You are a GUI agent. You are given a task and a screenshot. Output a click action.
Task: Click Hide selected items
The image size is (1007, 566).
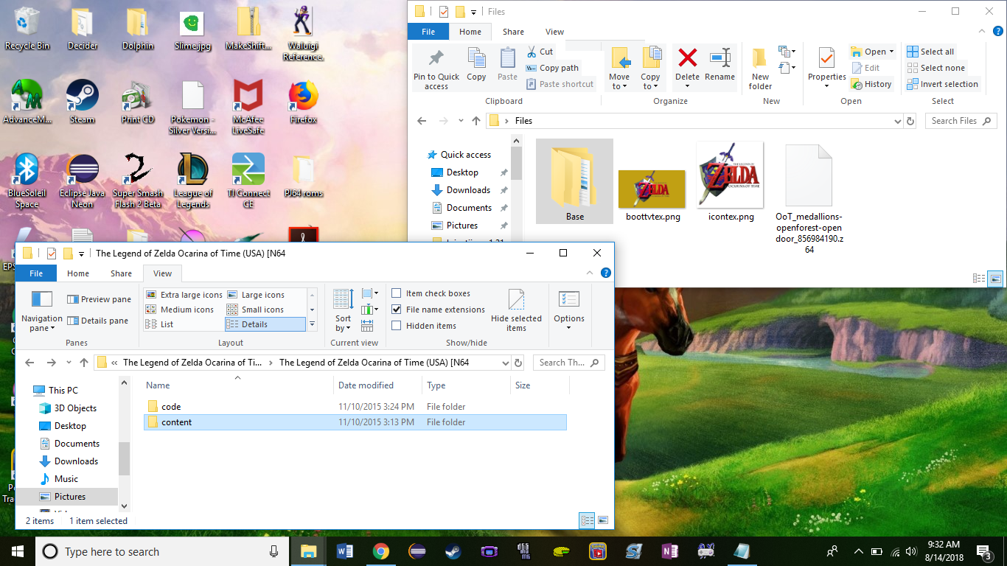click(x=516, y=310)
